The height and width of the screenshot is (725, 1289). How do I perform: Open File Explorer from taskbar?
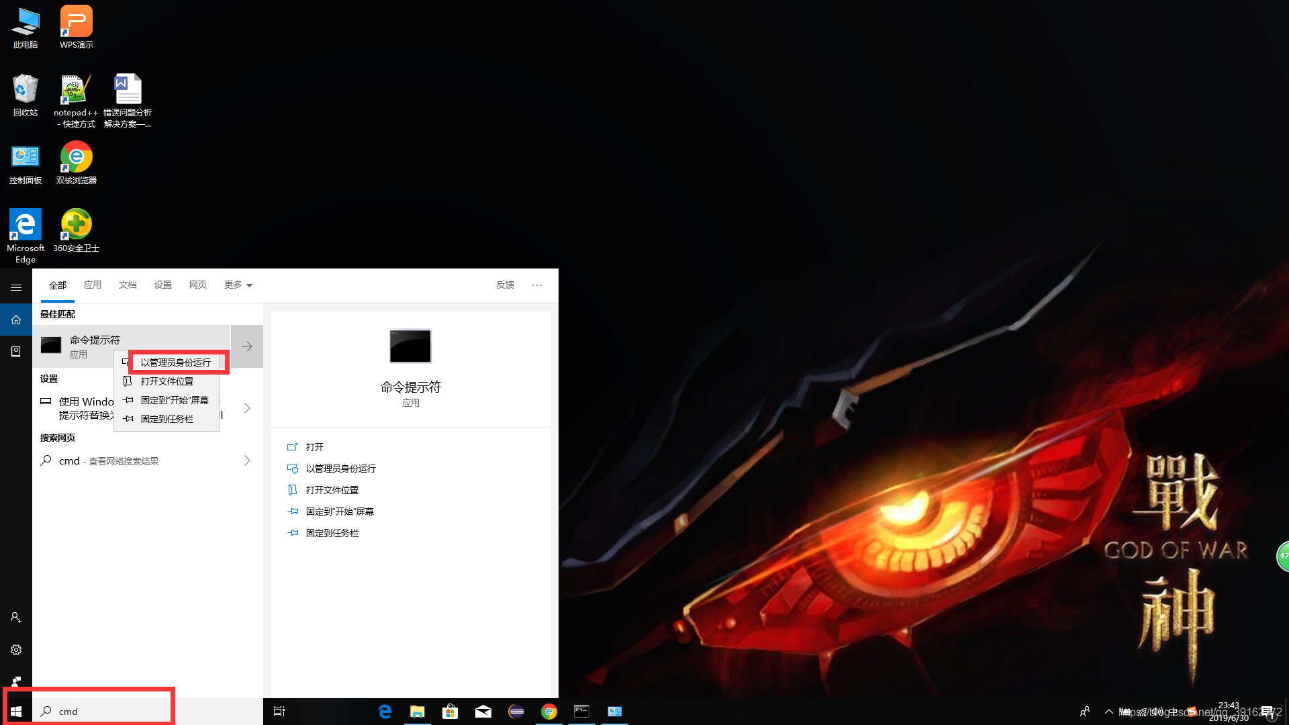(x=417, y=712)
